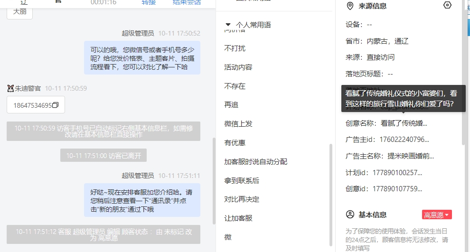
Task: Click sender name 朱迪警官
Action: click(28, 88)
